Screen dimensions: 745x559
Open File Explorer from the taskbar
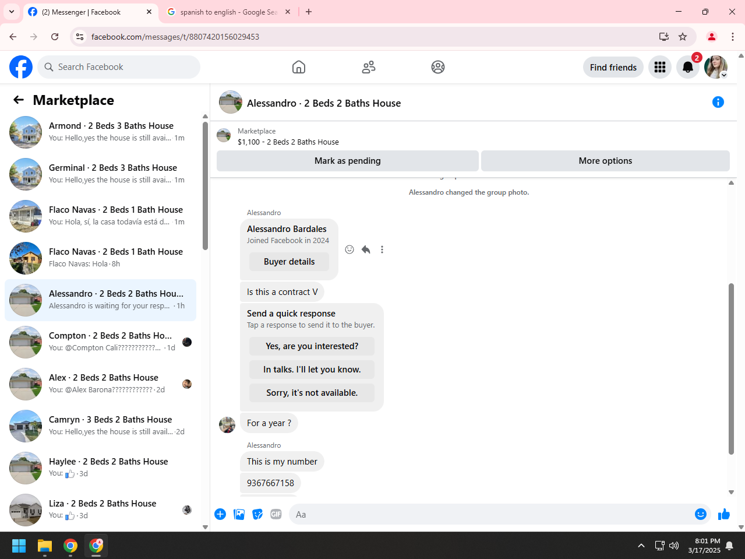click(x=45, y=546)
